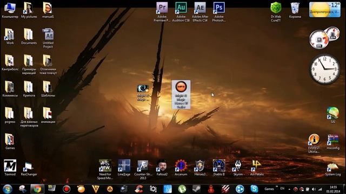Open taskbar clock showing 14:55

click(x=333, y=189)
